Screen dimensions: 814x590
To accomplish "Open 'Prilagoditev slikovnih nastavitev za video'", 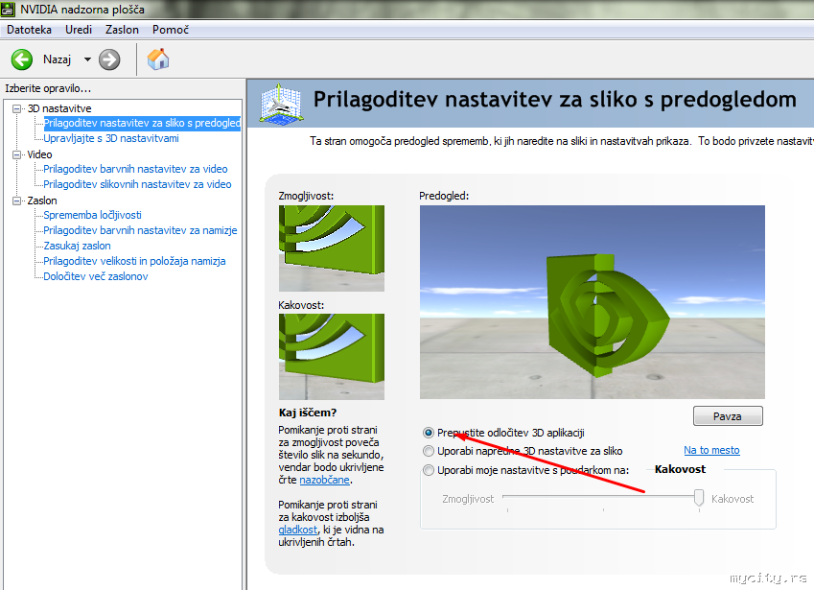I will coord(137,184).
